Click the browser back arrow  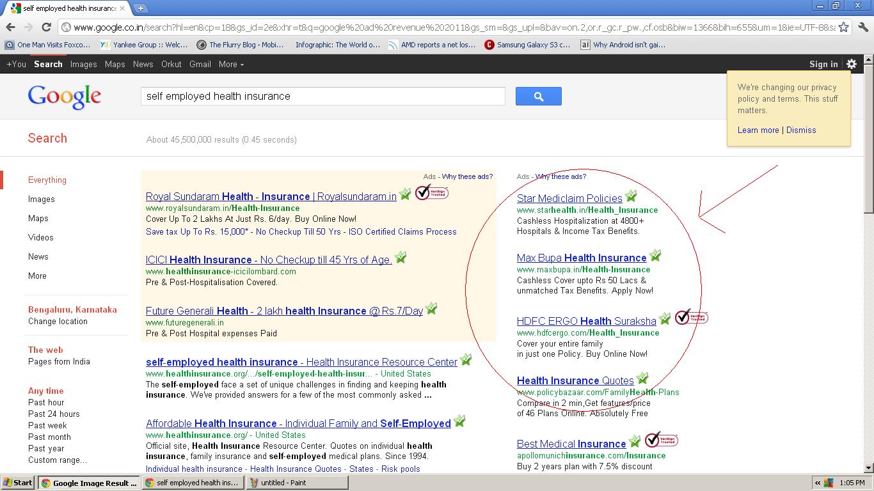pyautogui.click(x=10, y=27)
